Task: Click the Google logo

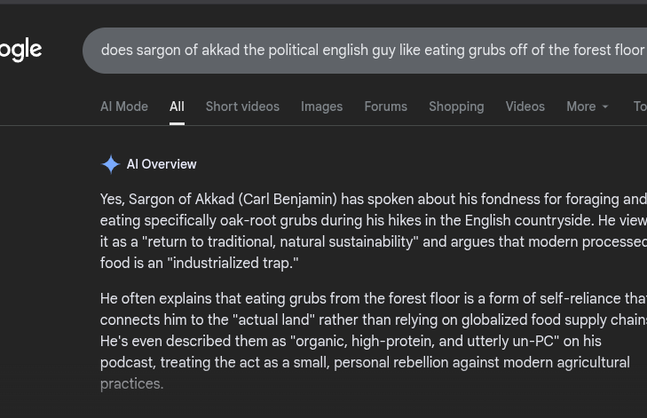Action: point(20,50)
